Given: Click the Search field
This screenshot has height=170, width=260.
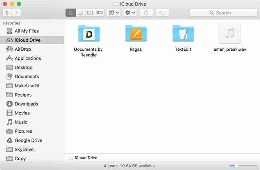Looking at the screenshot, I should (x=223, y=13).
